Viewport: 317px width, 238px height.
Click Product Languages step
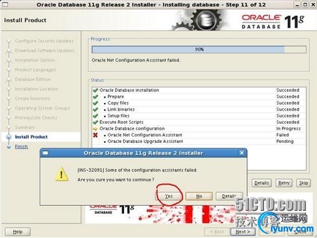pyautogui.click(x=35, y=70)
